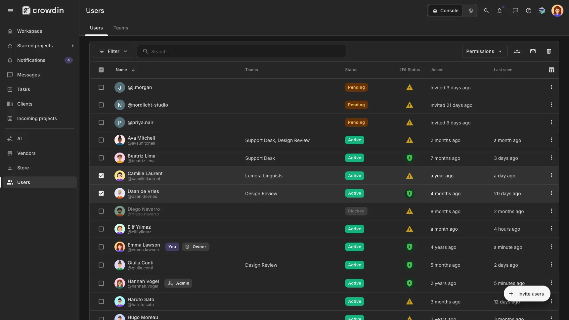Uncheck Daan de Vries's checkbox
The height and width of the screenshot is (320, 569).
[101, 193]
